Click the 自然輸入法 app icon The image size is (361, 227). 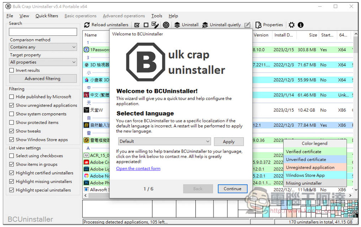[x=86, y=125]
